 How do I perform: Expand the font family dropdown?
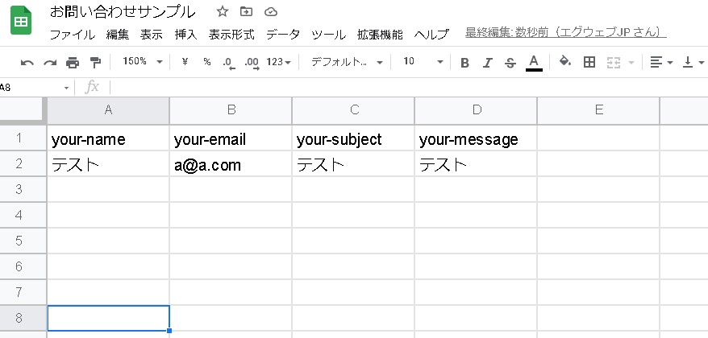click(x=344, y=62)
